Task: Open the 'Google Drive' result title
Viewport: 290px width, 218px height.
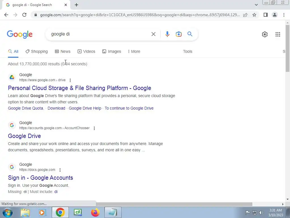Action: [24, 136]
